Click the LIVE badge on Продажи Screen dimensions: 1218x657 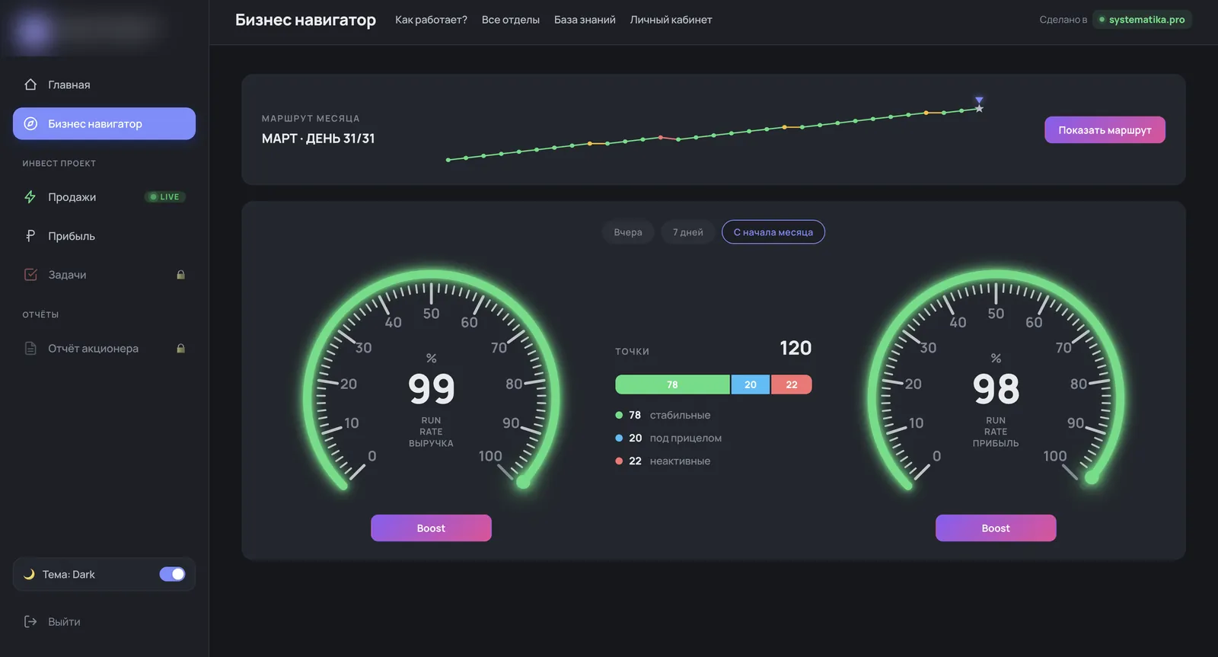[x=164, y=196]
